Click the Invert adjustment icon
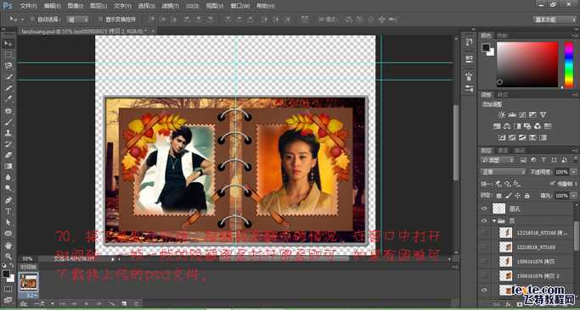The image size is (580, 310). (502, 138)
